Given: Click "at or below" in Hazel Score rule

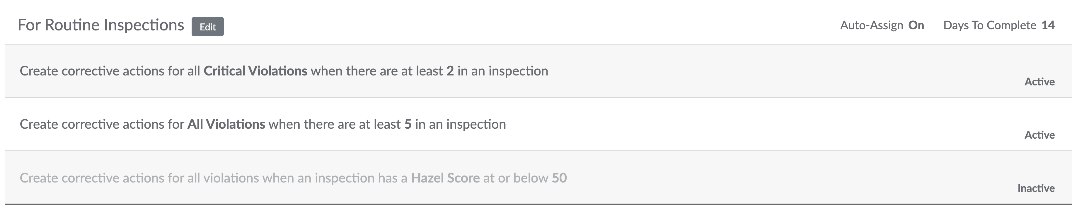Looking at the screenshot, I should [516, 178].
